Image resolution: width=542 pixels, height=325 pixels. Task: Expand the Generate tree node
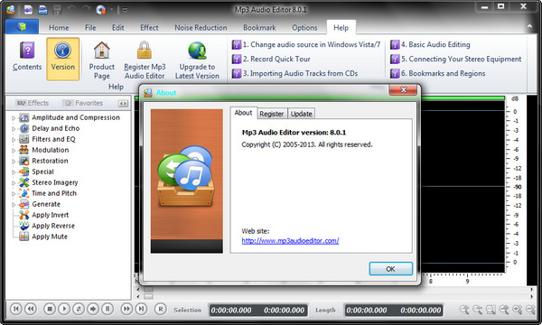pyautogui.click(x=14, y=204)
